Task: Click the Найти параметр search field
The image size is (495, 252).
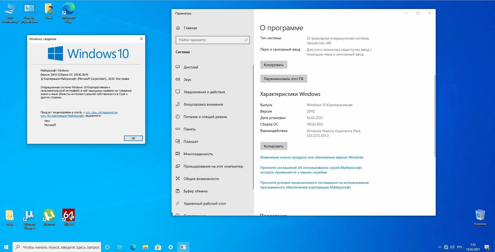Action: click(213, 40)
